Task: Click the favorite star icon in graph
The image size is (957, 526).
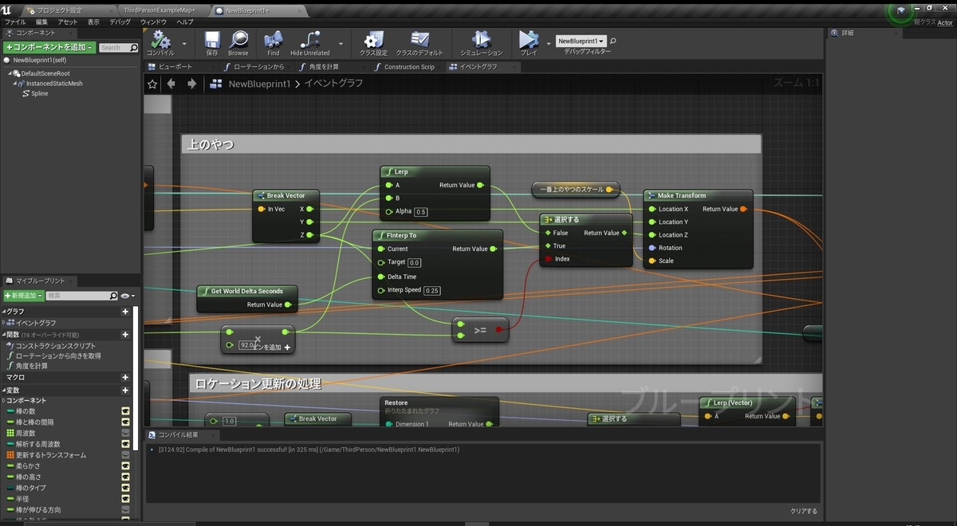Action: pyautogui.click(x=152, y=84)
